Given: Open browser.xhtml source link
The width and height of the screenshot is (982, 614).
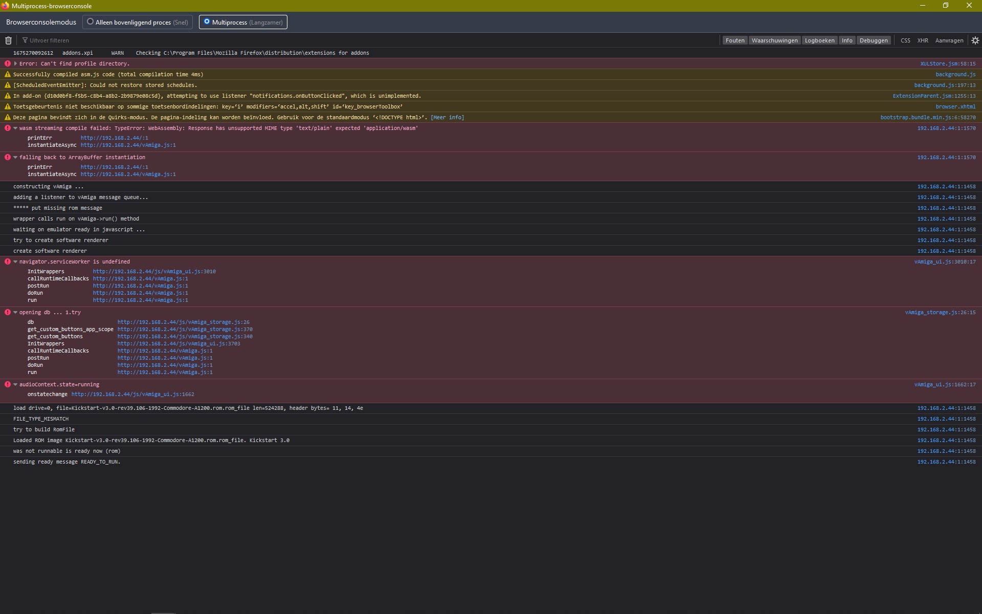Looking at the screenshot, I should pyautogui.click(x=955, y=107).
